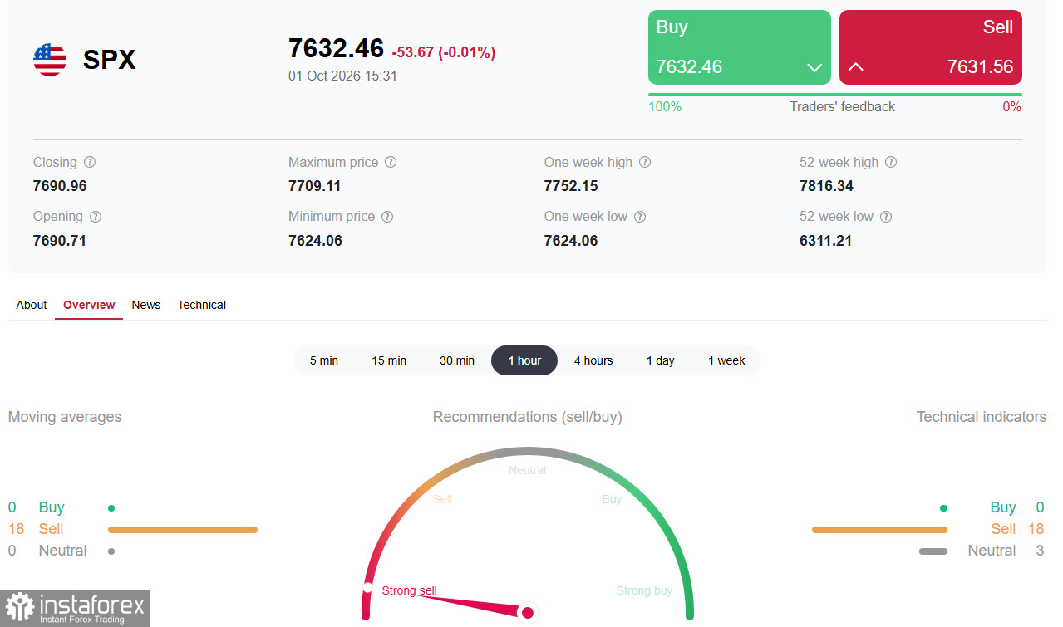Viewport: 1063px width, 627px height.
Task: Choose the 30 min timeframe
Action: coord(457,360)
